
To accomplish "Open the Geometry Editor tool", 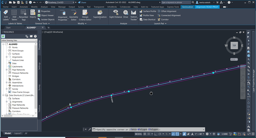I will 74,15.
